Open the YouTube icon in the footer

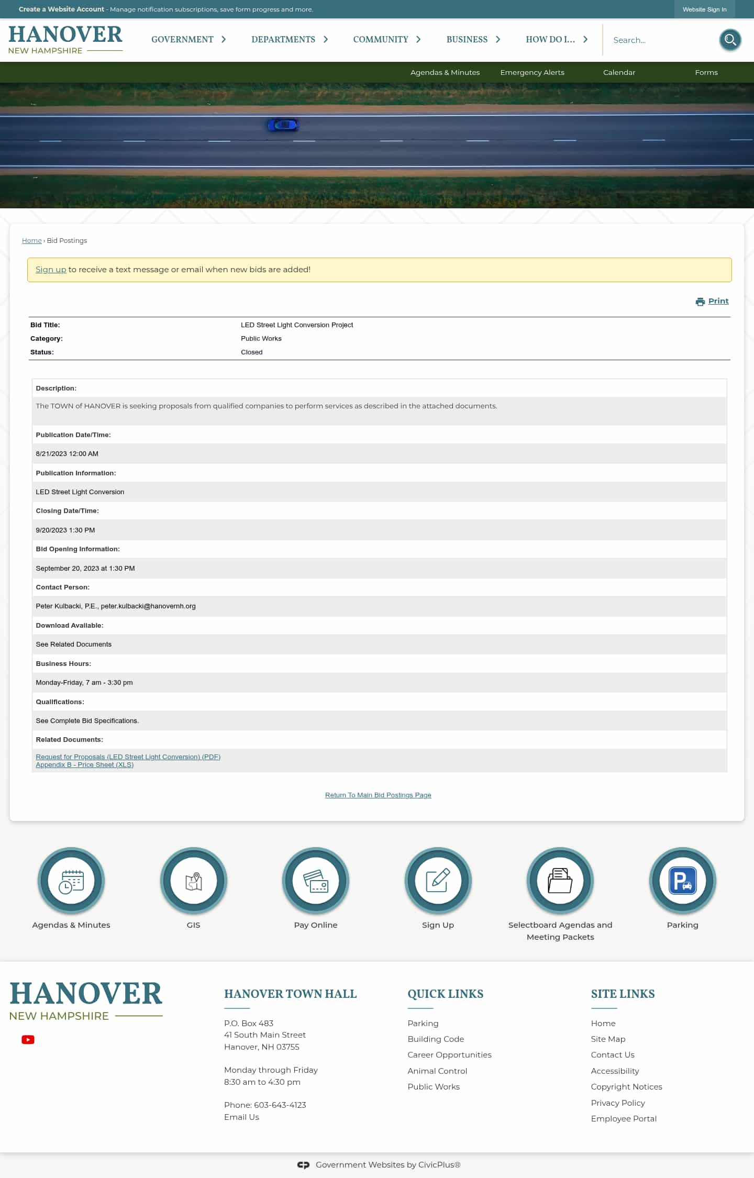coord(28,1039)
